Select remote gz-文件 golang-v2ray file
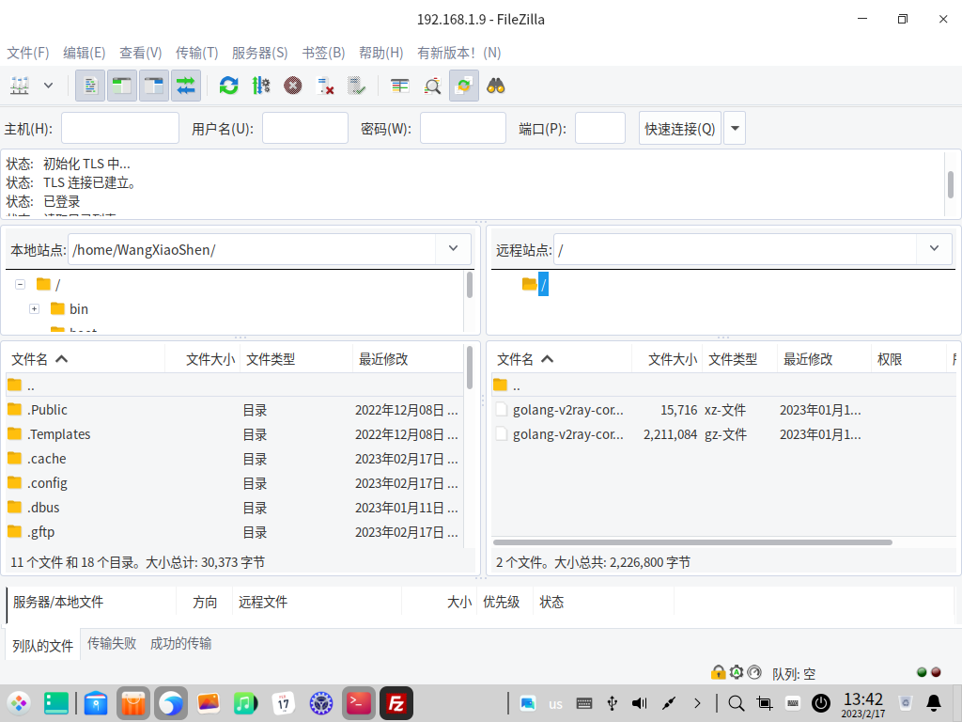The width and height of the screenshot is (962, 722). 723,434
